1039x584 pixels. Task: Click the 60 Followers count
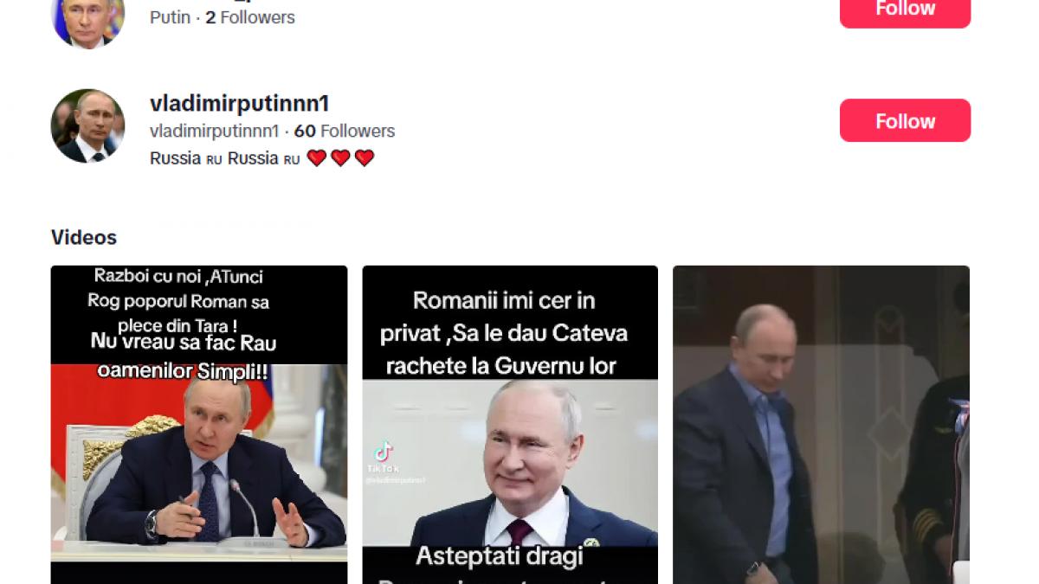coord(345,131)
